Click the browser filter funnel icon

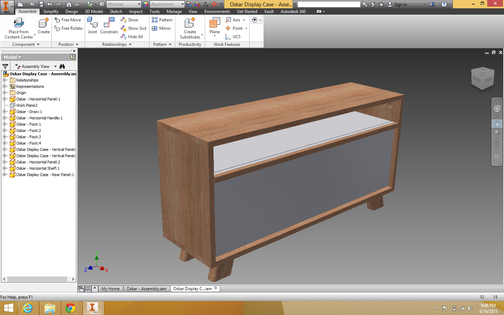coord(5,66)
